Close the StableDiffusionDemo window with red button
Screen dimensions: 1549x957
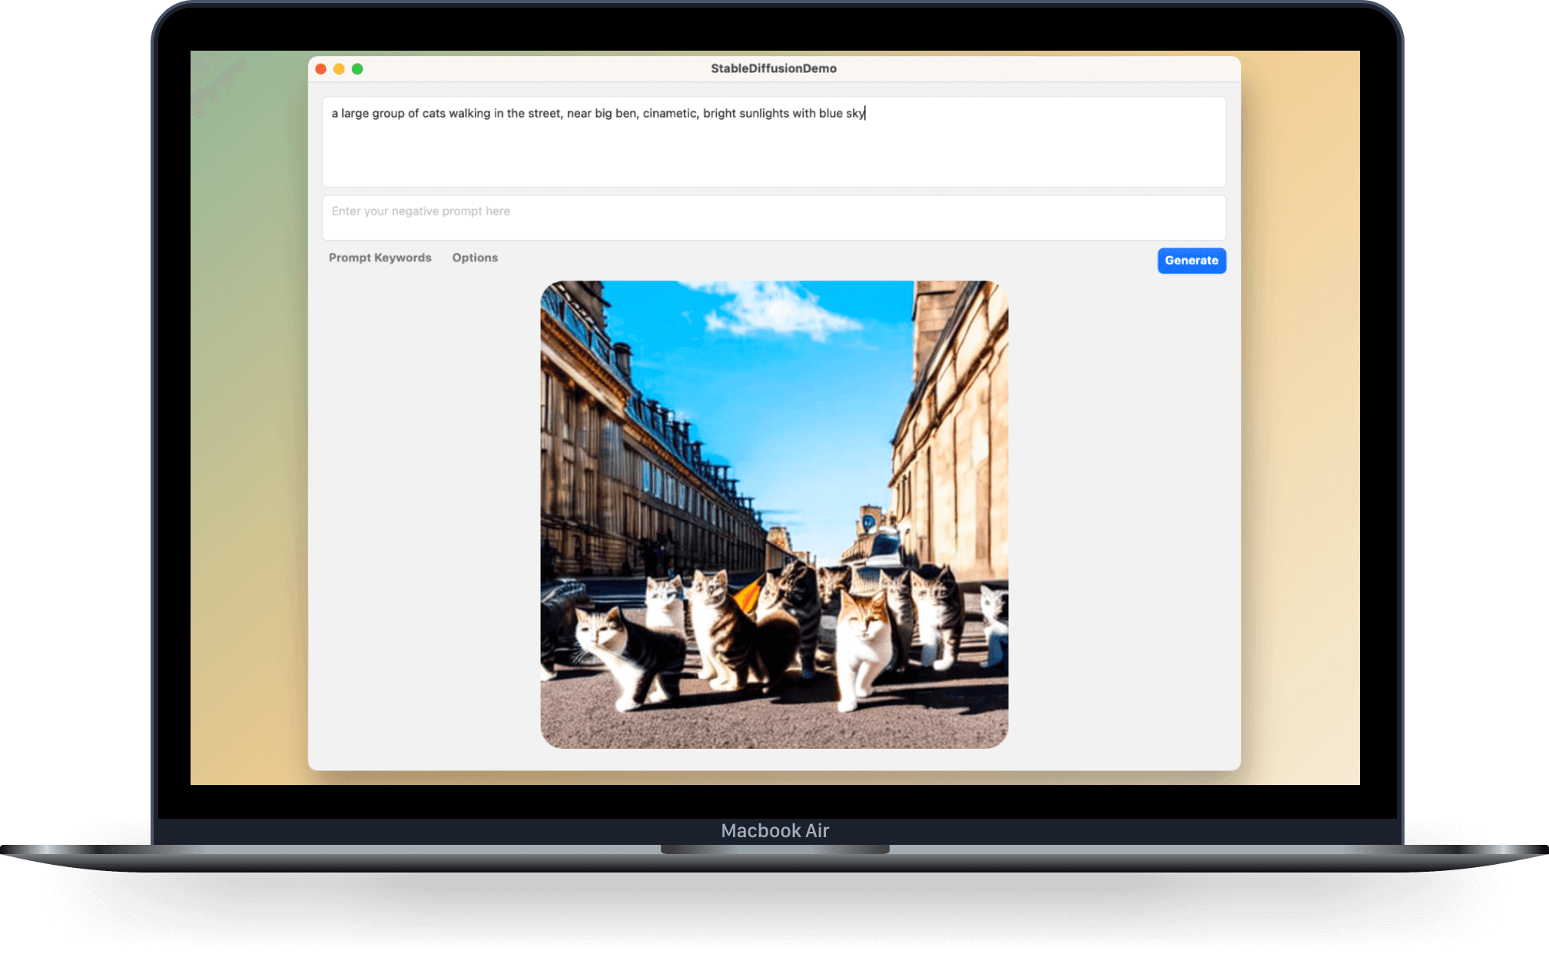pos(321,69)
